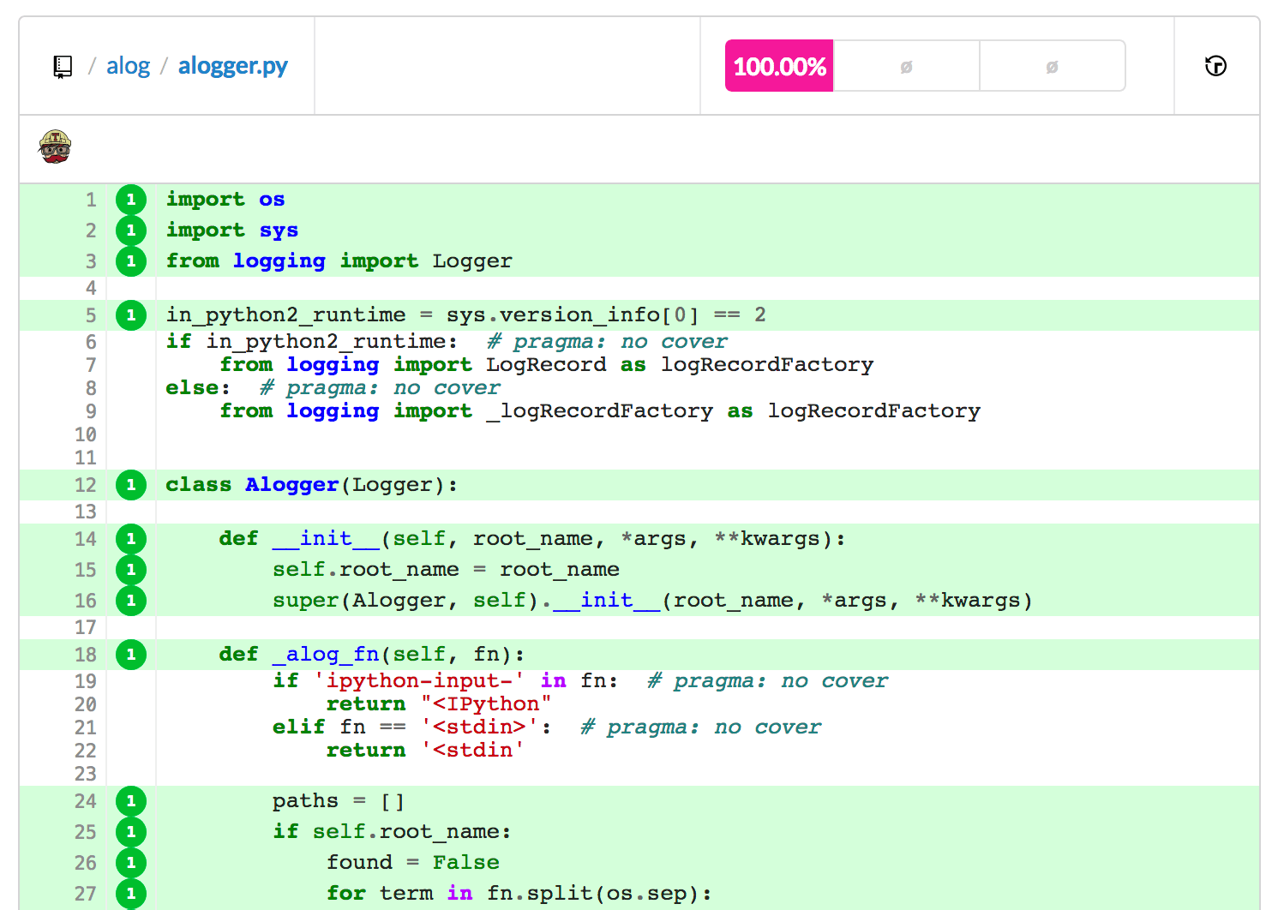Screen dimensions: 1284x910
Task: Click the repository book icon in the breadcrumb
Action: (x=61, y=65)
